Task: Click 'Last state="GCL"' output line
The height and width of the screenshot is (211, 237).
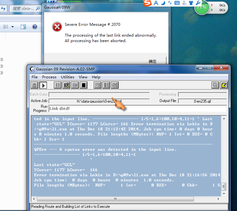Action: pos(55,165)
